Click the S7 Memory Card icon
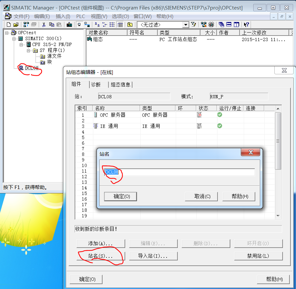Image resolution: width=296 pixels, height=289 pixels. 34,25
